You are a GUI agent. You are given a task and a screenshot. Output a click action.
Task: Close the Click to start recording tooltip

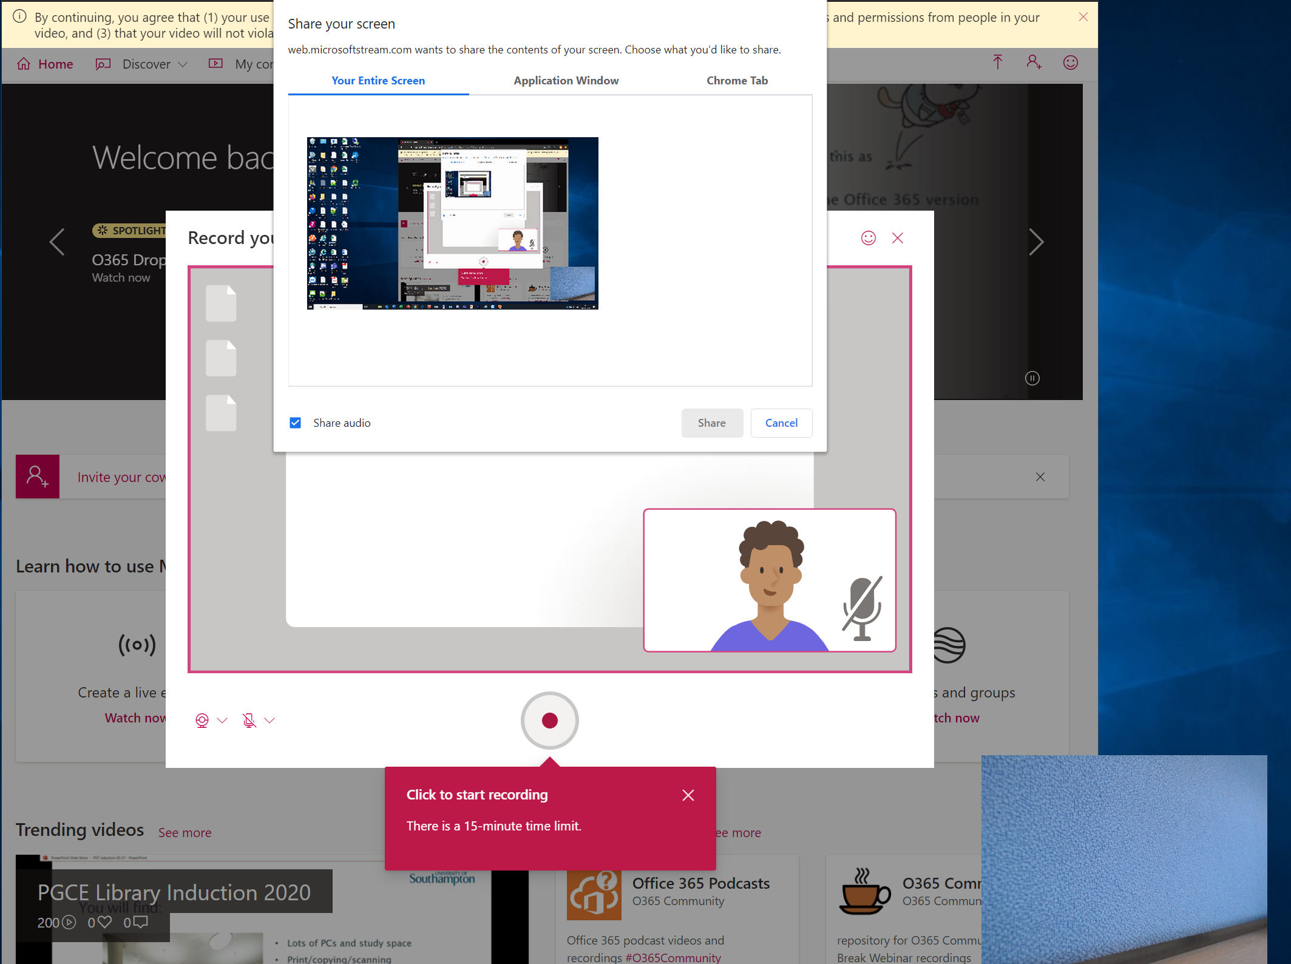pyautogui.click(x=688, y=795)
